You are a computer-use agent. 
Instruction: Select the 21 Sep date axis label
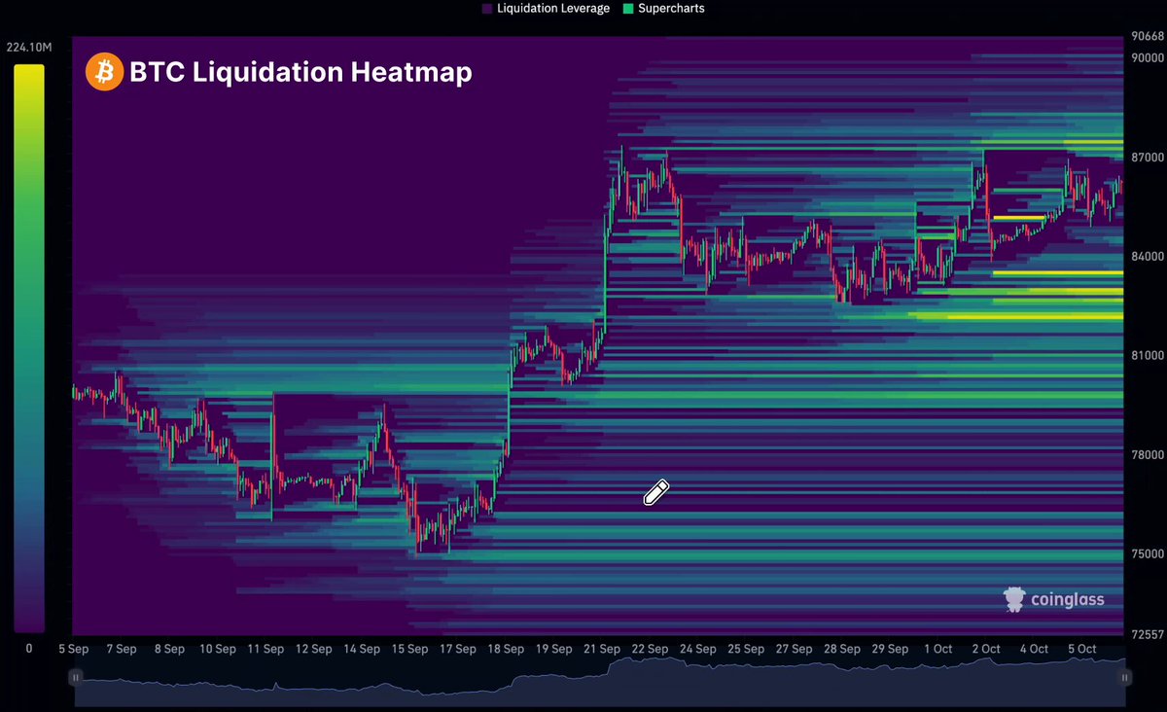click(602, 649)
